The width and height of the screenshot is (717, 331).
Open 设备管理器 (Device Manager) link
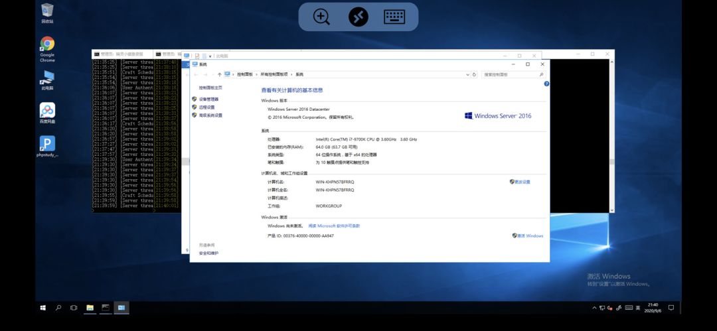(x=208, y=99)
